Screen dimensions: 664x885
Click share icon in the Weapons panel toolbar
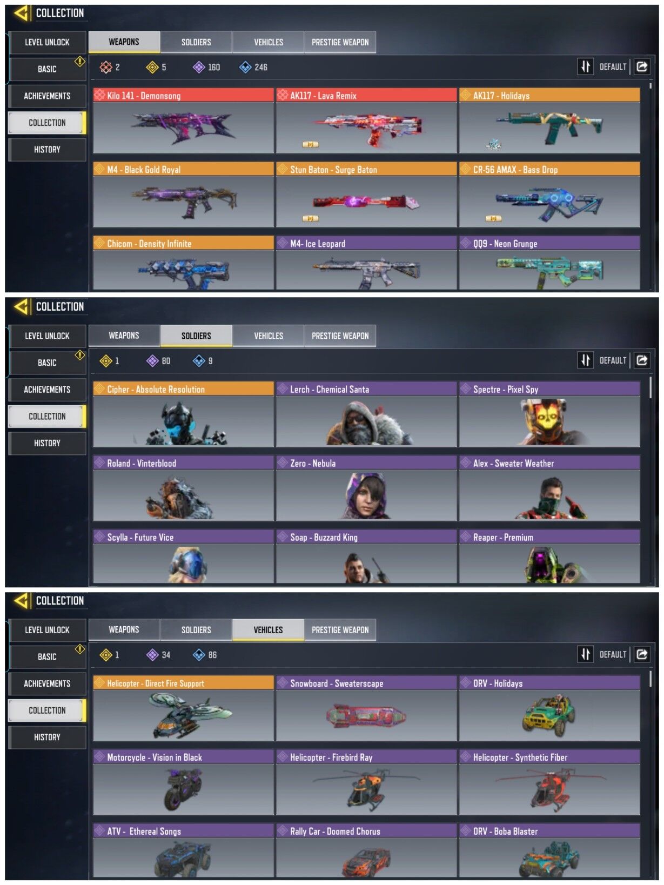tap(642, 66)
